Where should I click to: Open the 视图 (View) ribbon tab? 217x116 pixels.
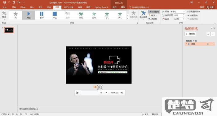pyautogui.click(x=88, y=7)
